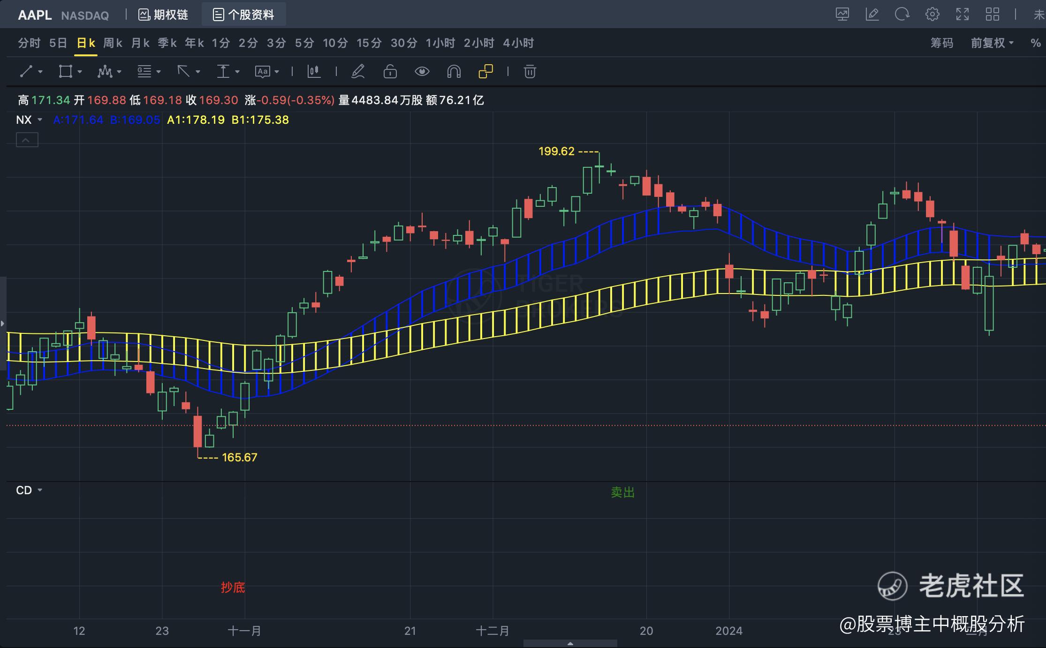Viewport: 1046px width, 648px height.
Task: Select the text annotation tool
Action: pos(262,71)
